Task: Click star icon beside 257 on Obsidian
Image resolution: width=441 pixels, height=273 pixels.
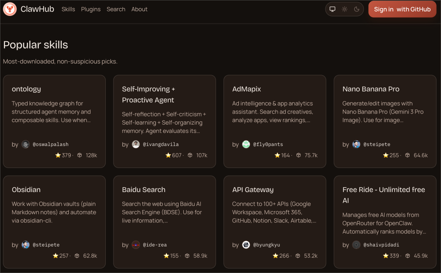Action: (x=56, y=255)
